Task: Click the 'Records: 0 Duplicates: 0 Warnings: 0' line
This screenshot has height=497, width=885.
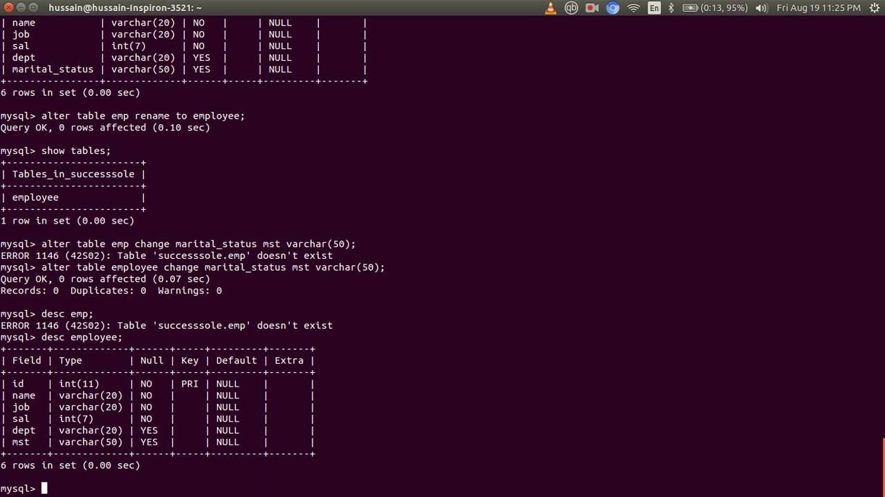Action: coord(111,291)
